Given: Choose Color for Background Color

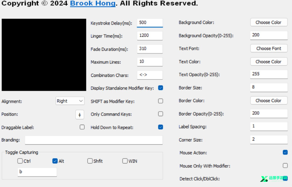Looking at the screenshot, I should click(269, 22).
